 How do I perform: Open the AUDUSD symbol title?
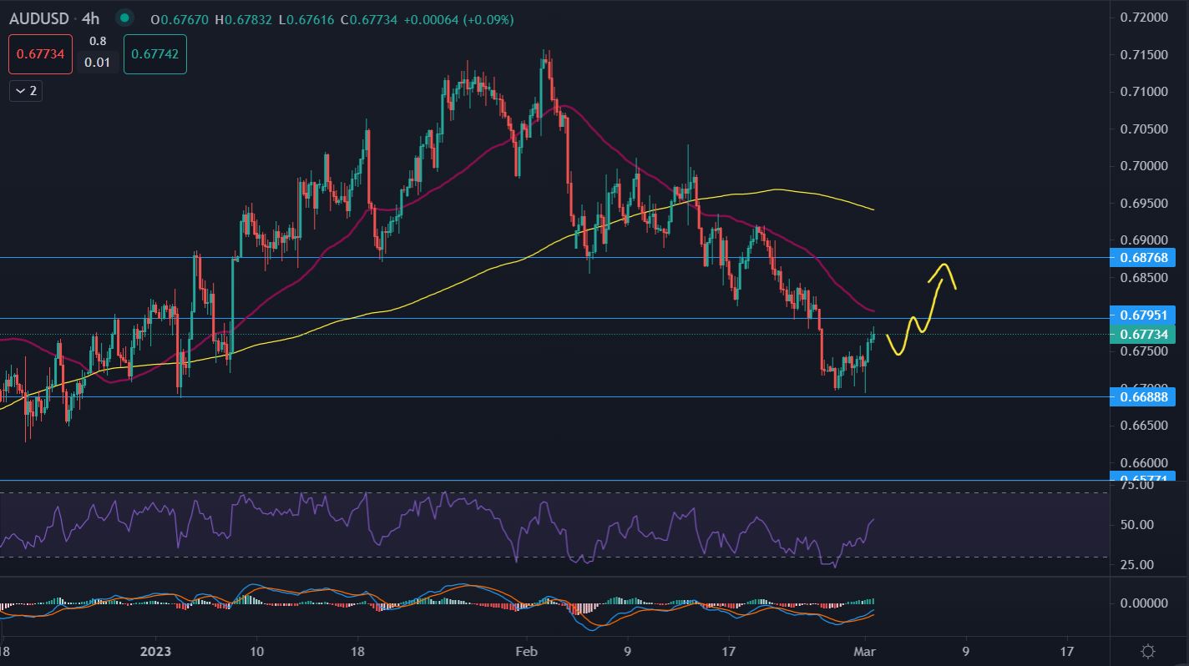pos(38,18)
